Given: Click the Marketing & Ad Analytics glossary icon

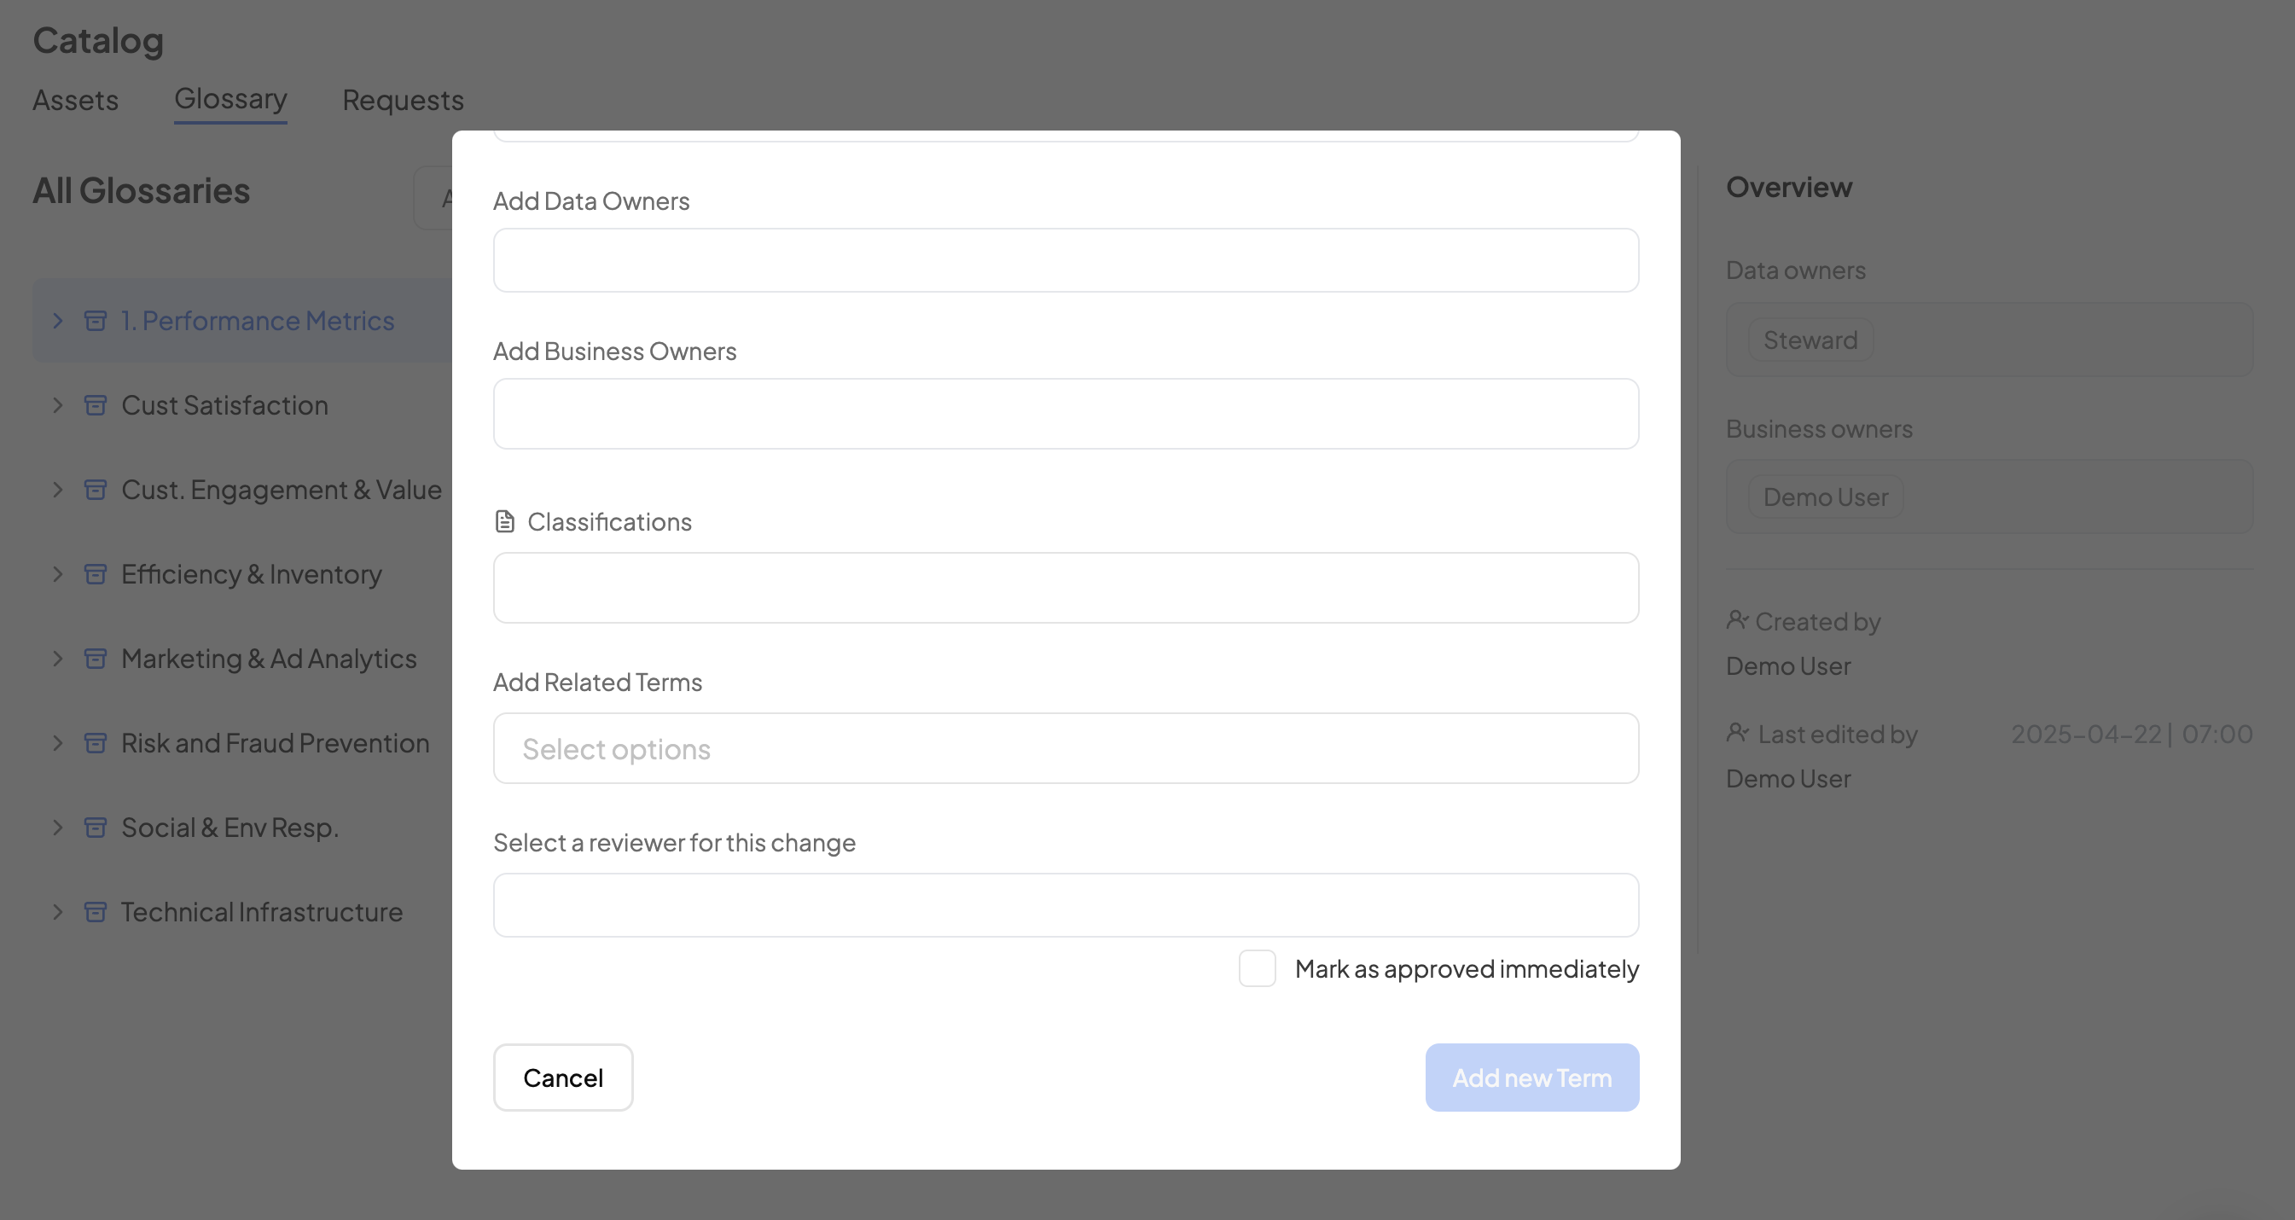Looking at the screenshot, I should [x=96, y=659].
